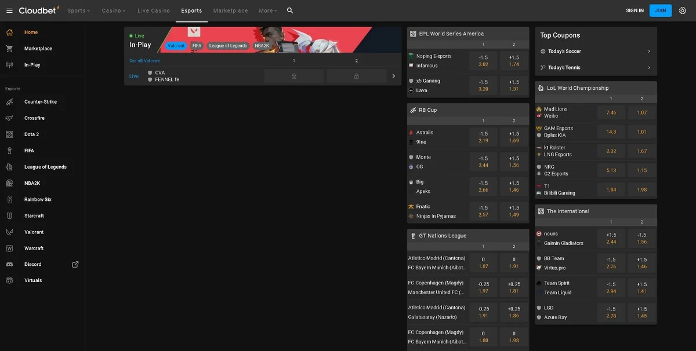Select the NBA2K icon in sidebar
This screenshot has height=351, width=696.
pyautogui.click(x=9, y=183)
